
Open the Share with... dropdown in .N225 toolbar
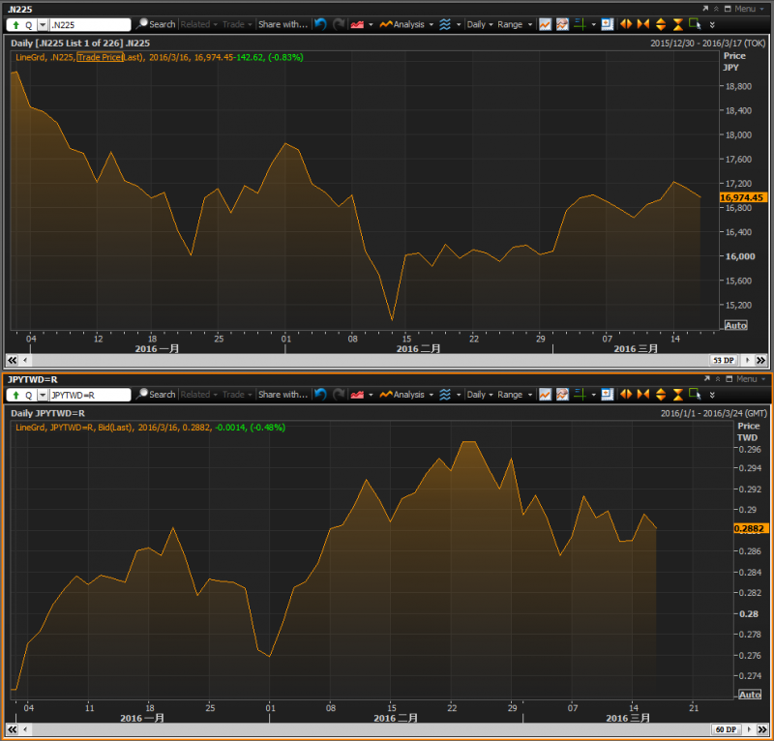coord(283,24)
